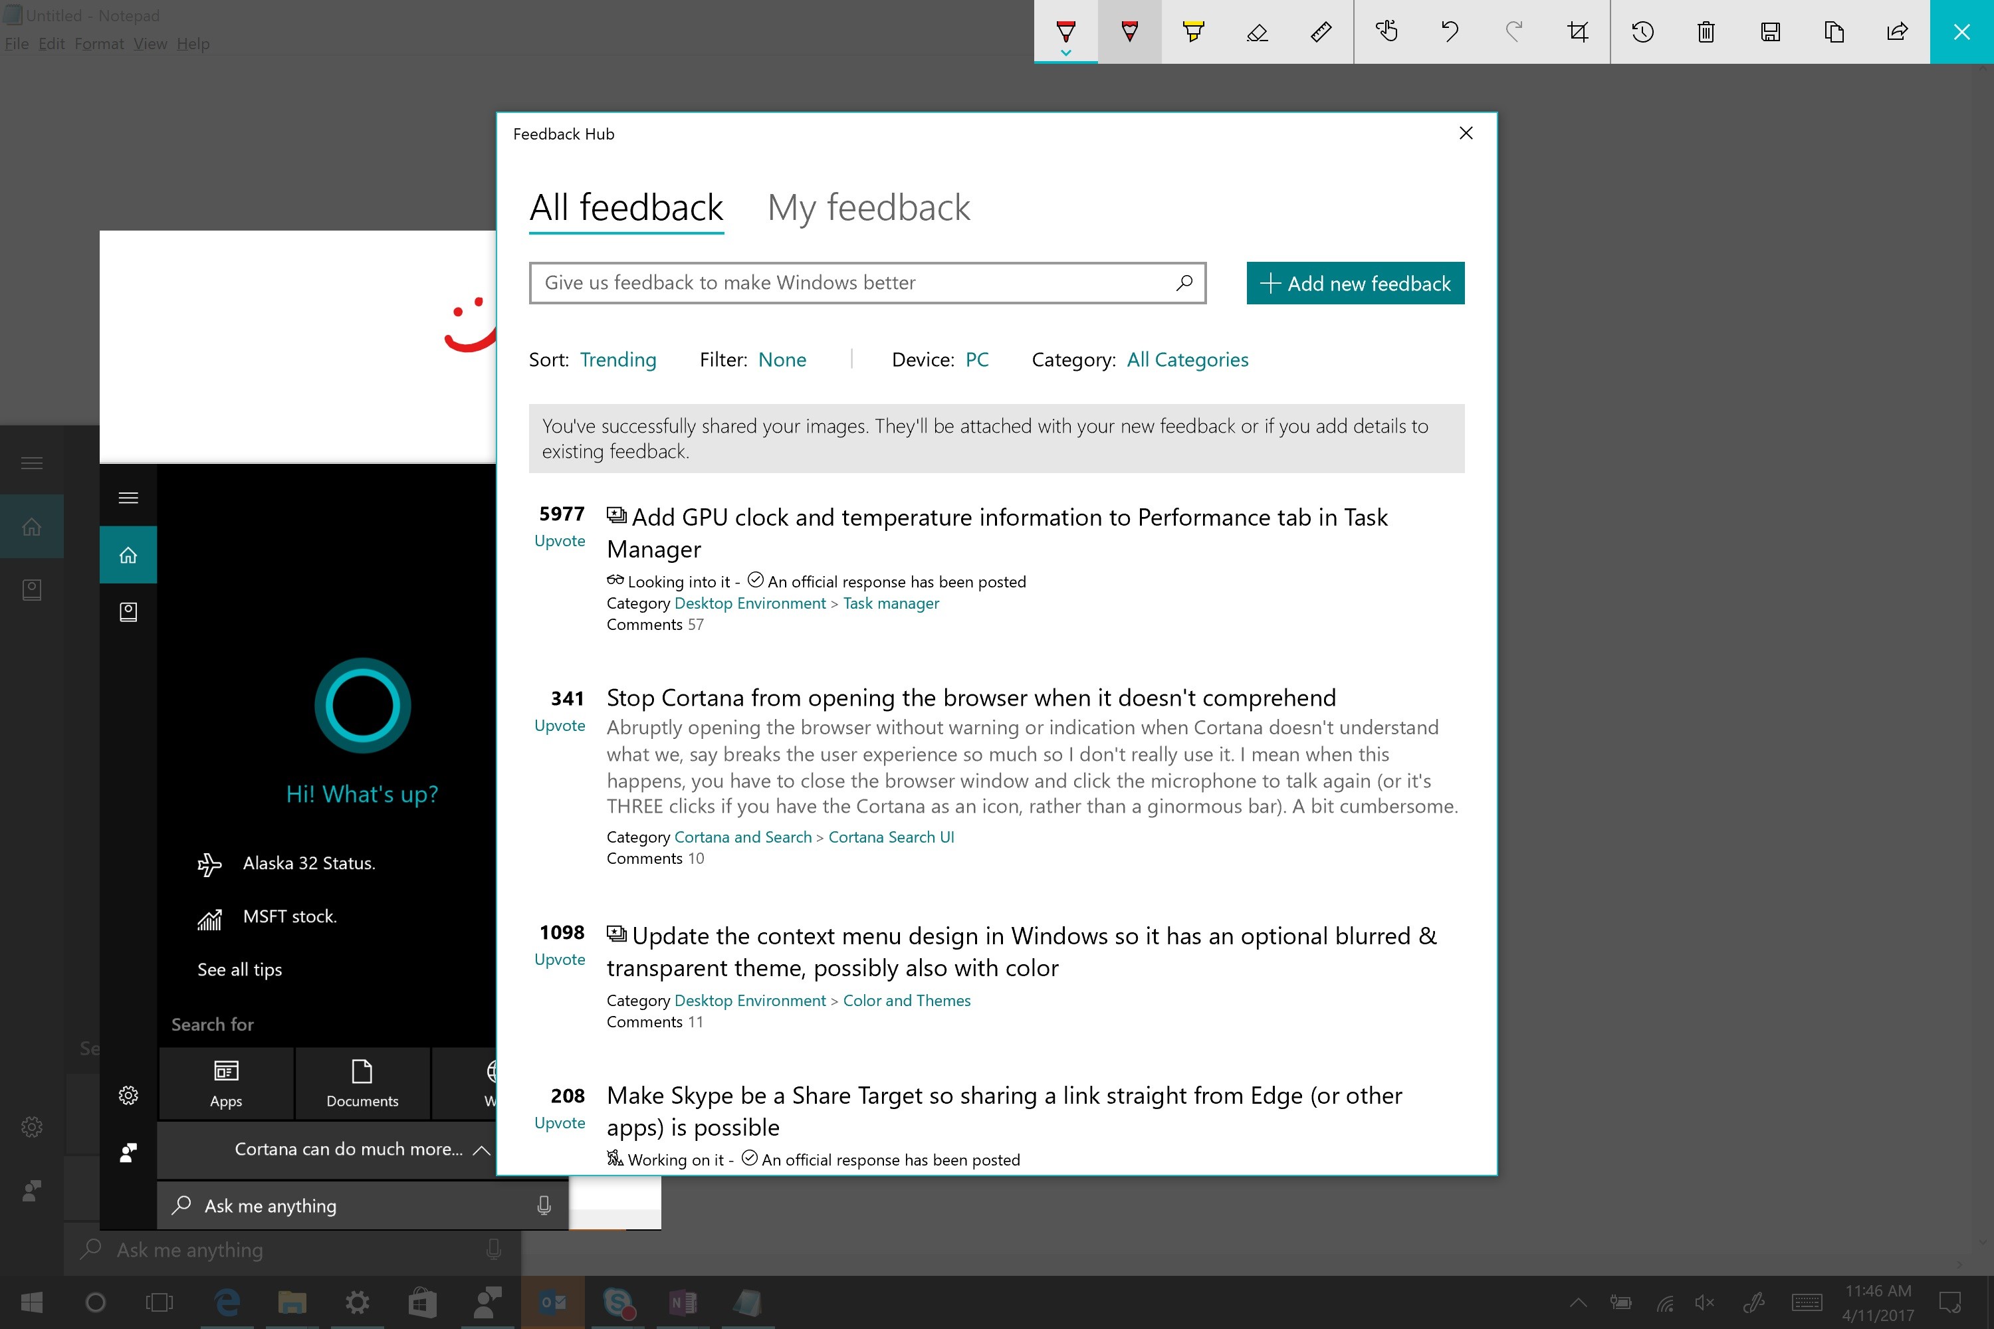Open Cortana's Notebook
The width and height of the screenshot is (1994, 1329).
(128, 612)
